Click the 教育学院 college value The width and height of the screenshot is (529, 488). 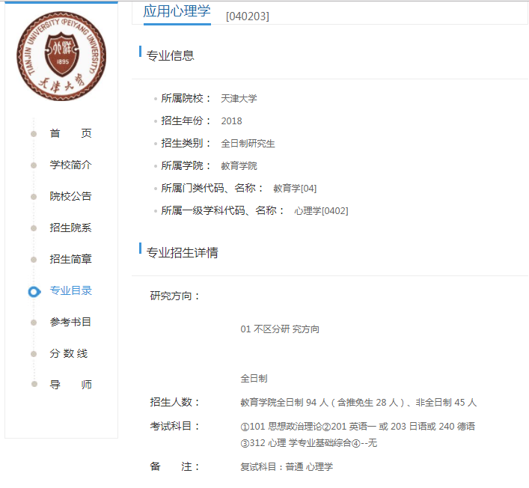click(x=239, y=165)
